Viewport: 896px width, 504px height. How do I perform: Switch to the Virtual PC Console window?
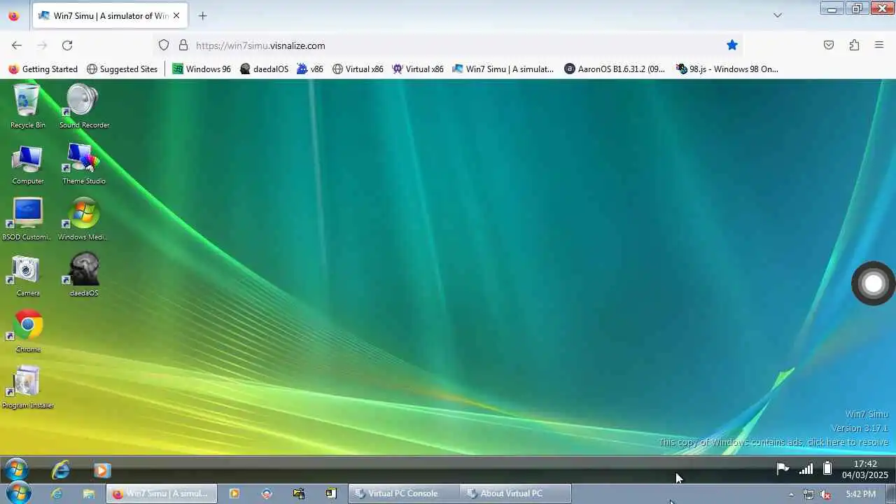[404, 493]
